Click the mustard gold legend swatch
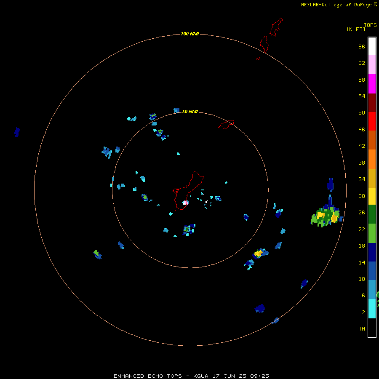 pyautogui.click(x=372, y=179)
